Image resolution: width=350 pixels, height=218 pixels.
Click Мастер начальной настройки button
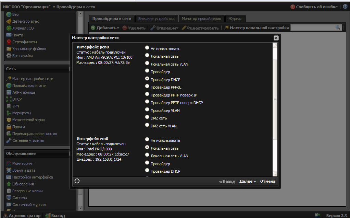256,28
